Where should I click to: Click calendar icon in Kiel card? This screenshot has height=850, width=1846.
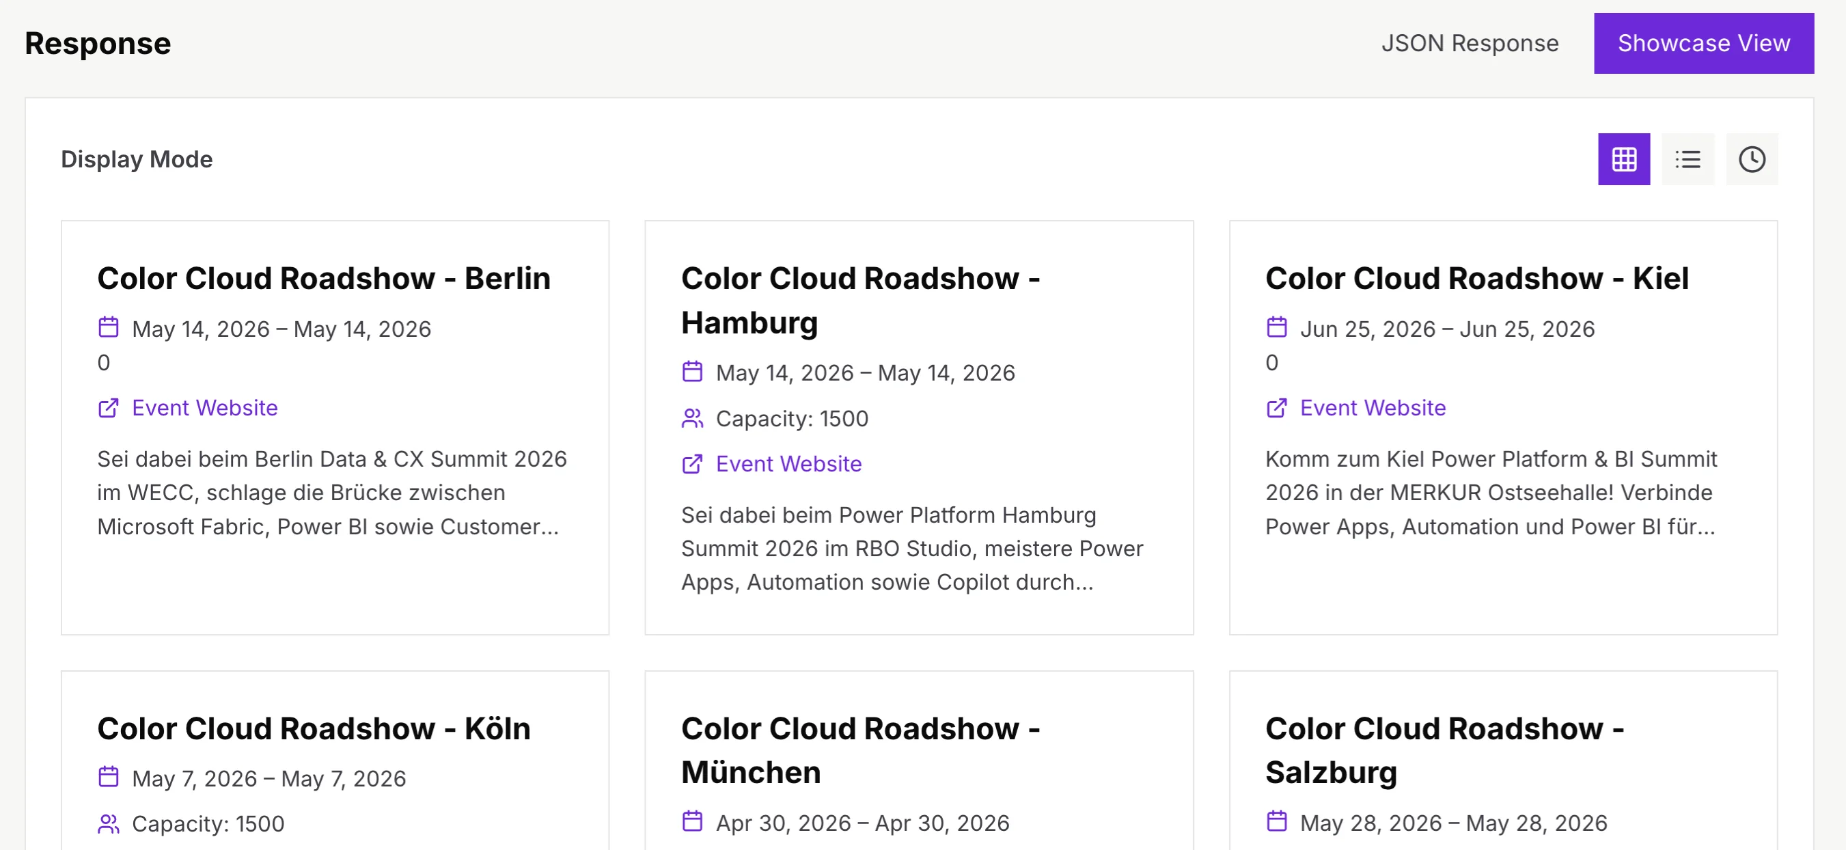click(x=1276, y=327)
